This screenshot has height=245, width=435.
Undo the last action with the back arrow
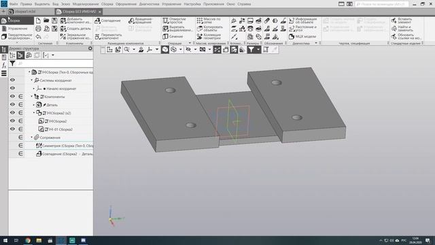click(x=38, y=36)
